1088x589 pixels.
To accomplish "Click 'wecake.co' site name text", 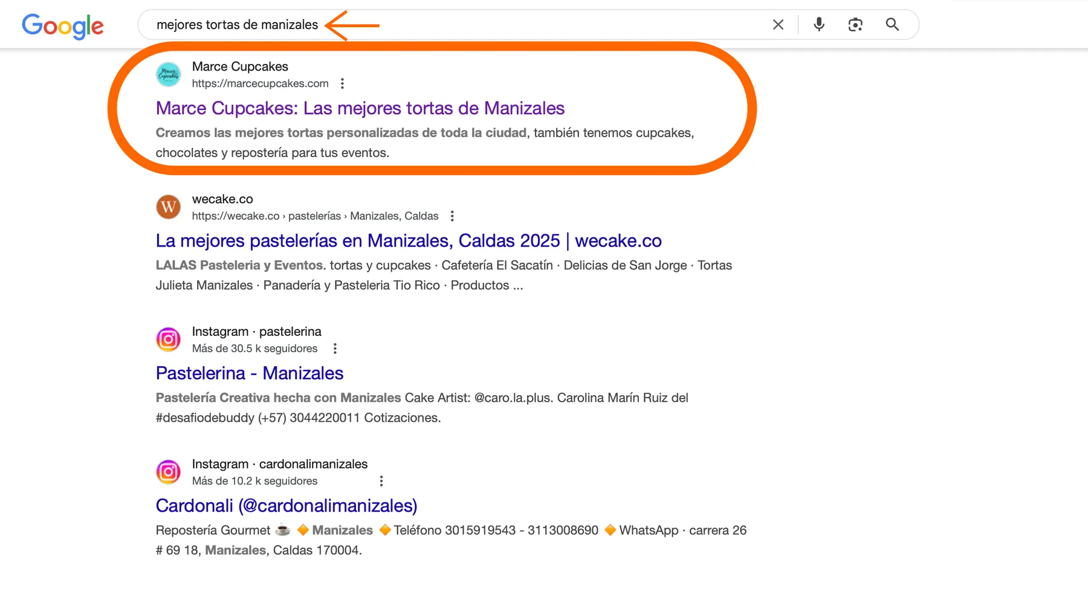I will click(x=222, y=199).
